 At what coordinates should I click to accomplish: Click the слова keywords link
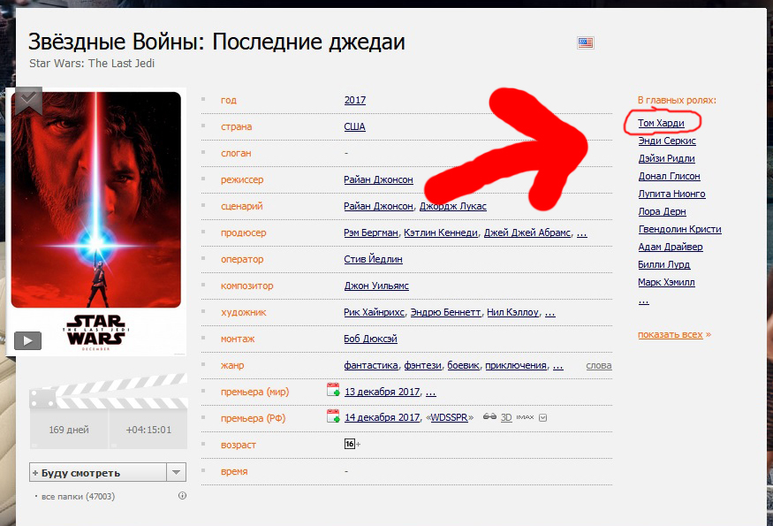coord(598,366)
